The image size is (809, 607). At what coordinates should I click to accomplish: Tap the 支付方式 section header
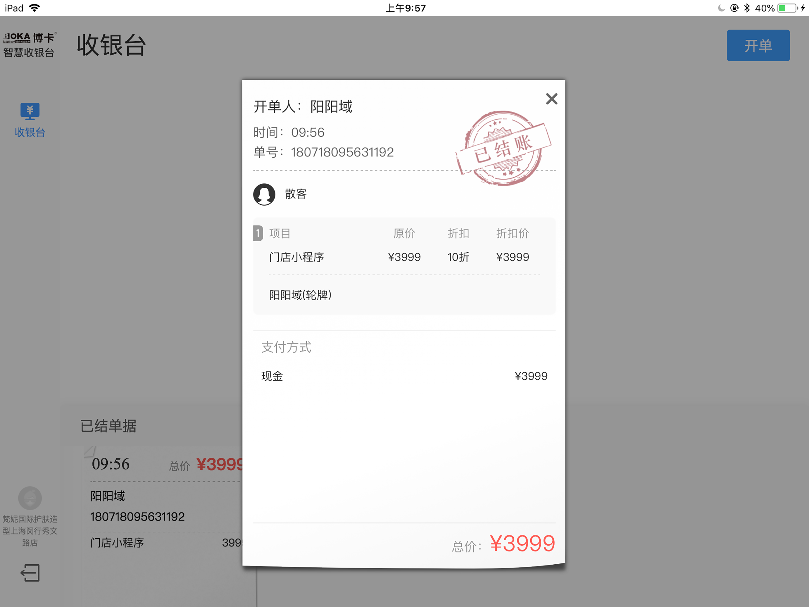286,347
